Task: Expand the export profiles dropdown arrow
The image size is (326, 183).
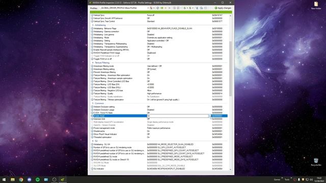Action: (187, 8)
